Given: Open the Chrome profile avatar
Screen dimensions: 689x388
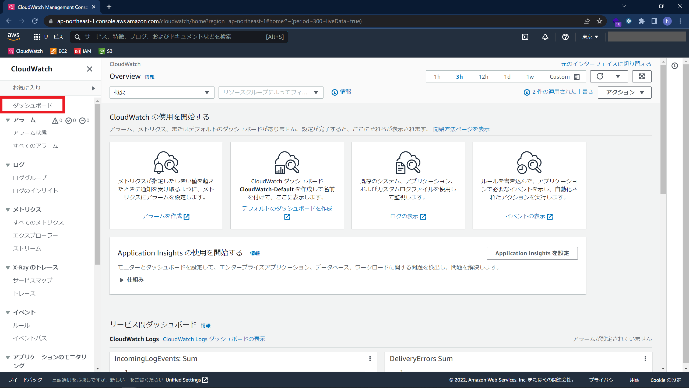Looking at the screenshot, I should (667, 21).
